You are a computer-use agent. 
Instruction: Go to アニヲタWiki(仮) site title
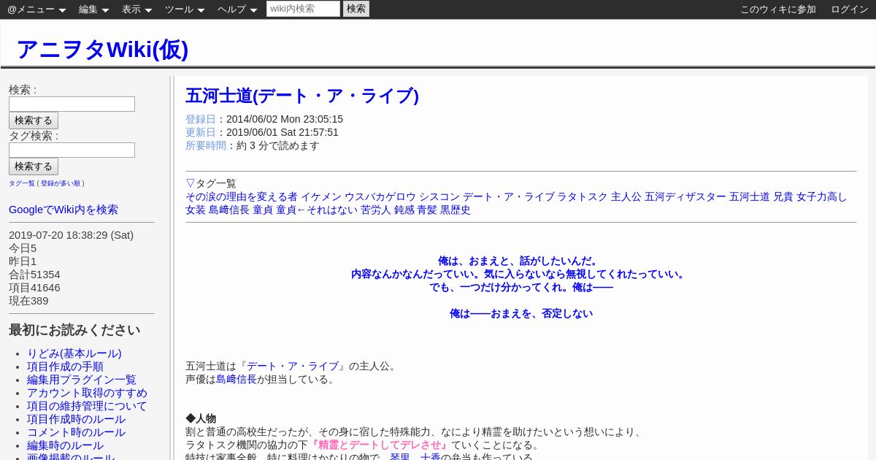[x=102, y=49]
